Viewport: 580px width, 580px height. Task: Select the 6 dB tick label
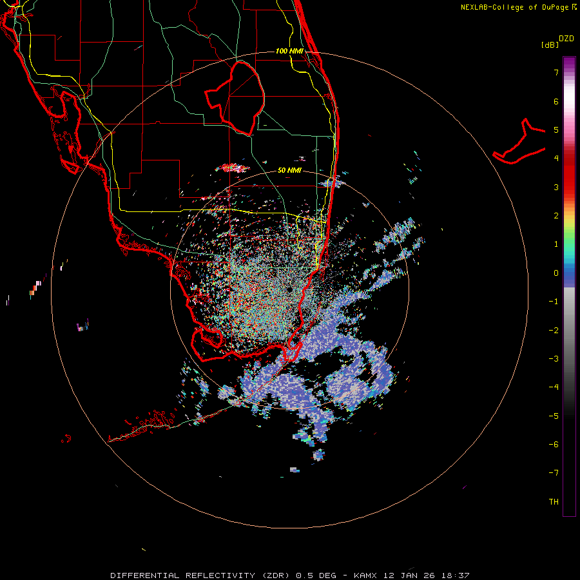click(556, 101)
